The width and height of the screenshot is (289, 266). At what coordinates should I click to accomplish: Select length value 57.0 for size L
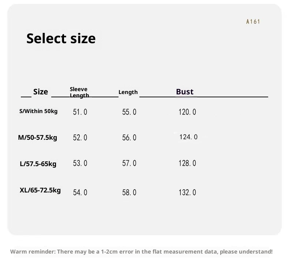[129, 163]
